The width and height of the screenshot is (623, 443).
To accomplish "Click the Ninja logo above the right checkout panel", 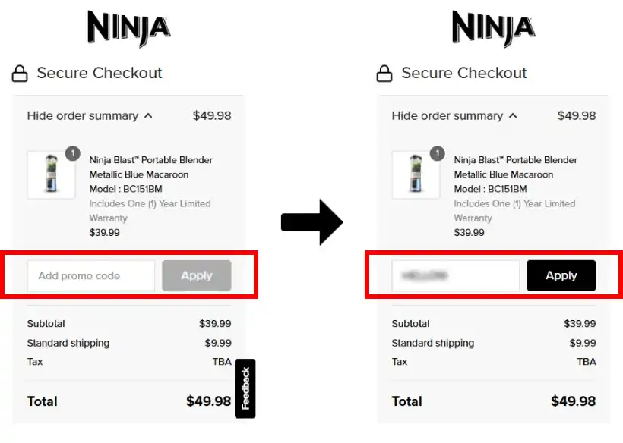I will click(493, 30).
